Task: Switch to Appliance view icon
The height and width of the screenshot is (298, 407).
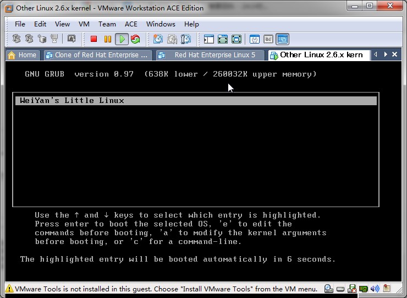Action: click(268, 39)
